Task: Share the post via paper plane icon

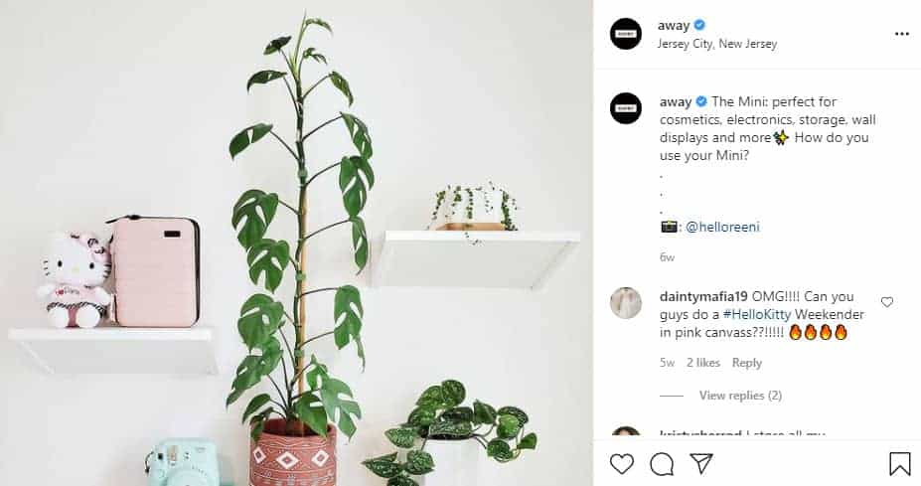Action: (701, 464)
